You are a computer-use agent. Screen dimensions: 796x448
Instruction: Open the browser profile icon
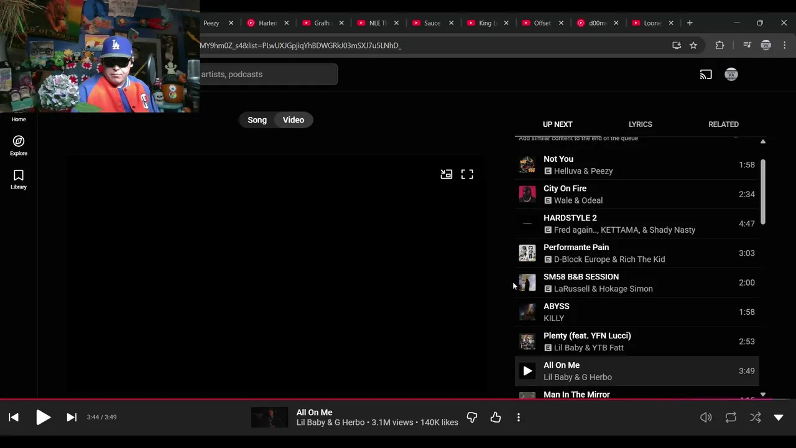(x=766, y=45)
